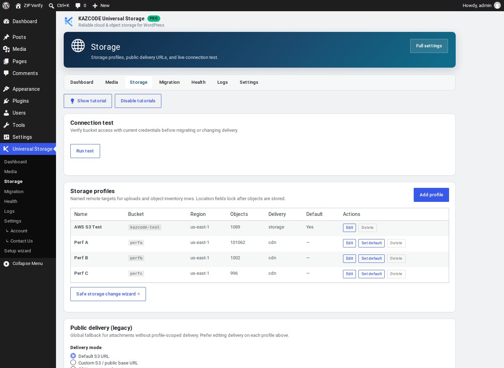Click the Media library icon in sidebar

click(6, 49)
